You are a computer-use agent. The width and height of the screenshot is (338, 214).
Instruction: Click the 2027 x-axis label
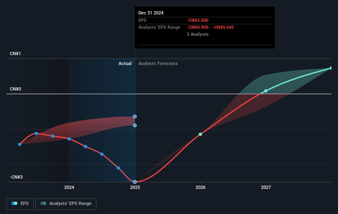tap(266, 187)
